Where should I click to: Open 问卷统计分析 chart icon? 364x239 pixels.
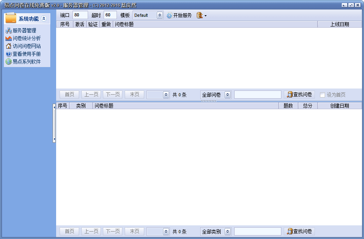(x=9, y=38)
